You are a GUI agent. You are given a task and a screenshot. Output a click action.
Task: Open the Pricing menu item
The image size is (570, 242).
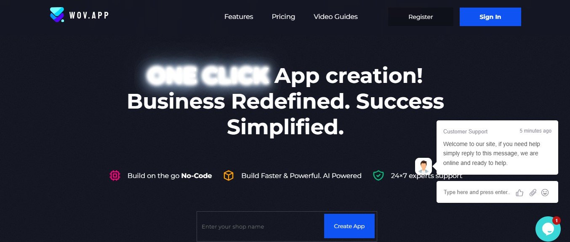point(283,17)
